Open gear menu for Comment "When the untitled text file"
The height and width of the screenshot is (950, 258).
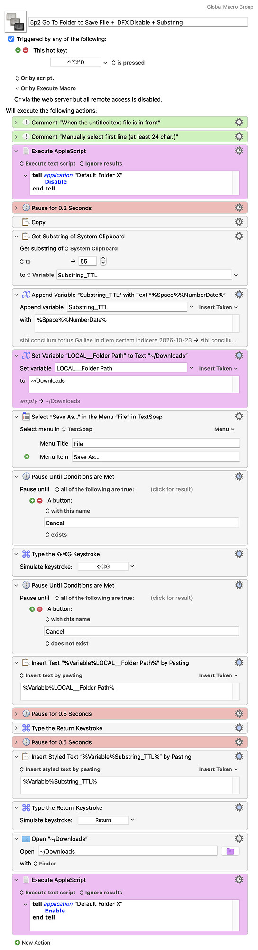(x=239, y=123)
